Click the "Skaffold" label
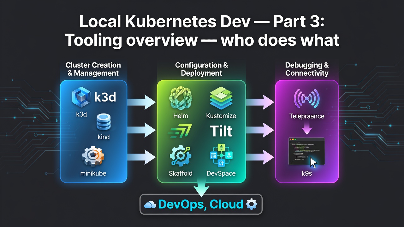Screen dimensions: 404x227 tap(181, 173)
